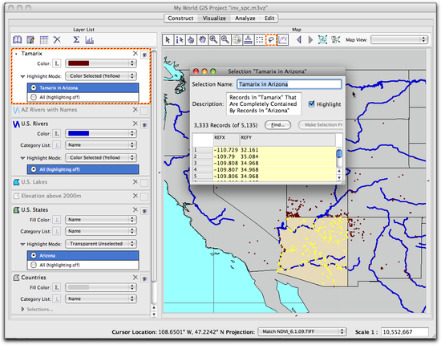Toggle visibility of U.S. States layer
Screen dimensions: 441x345
[144, 211]
